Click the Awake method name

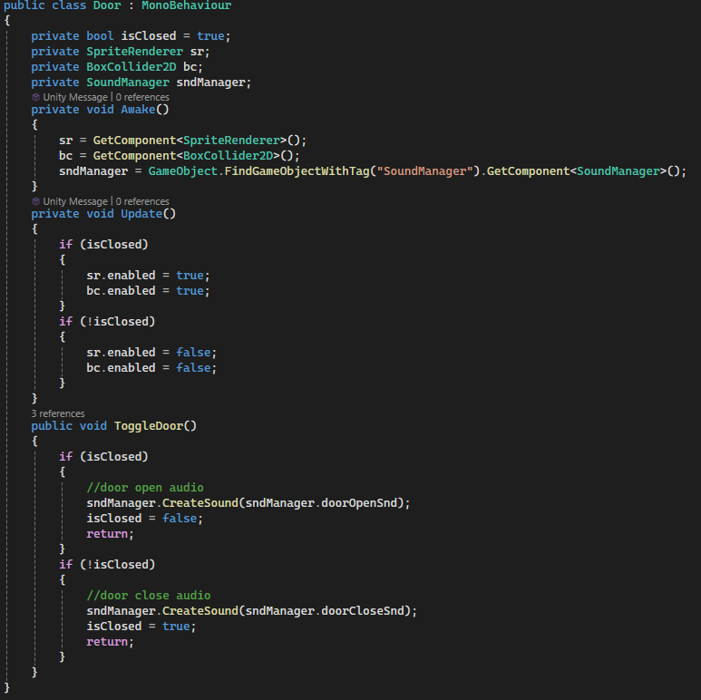(138, 110)
